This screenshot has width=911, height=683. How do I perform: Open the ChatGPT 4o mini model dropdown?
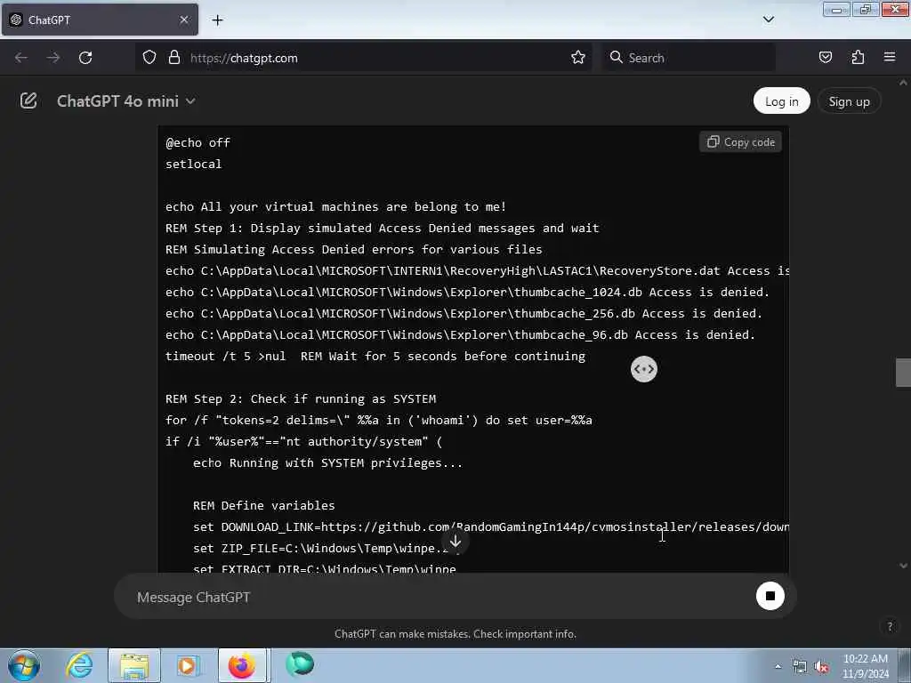point(126,101)
